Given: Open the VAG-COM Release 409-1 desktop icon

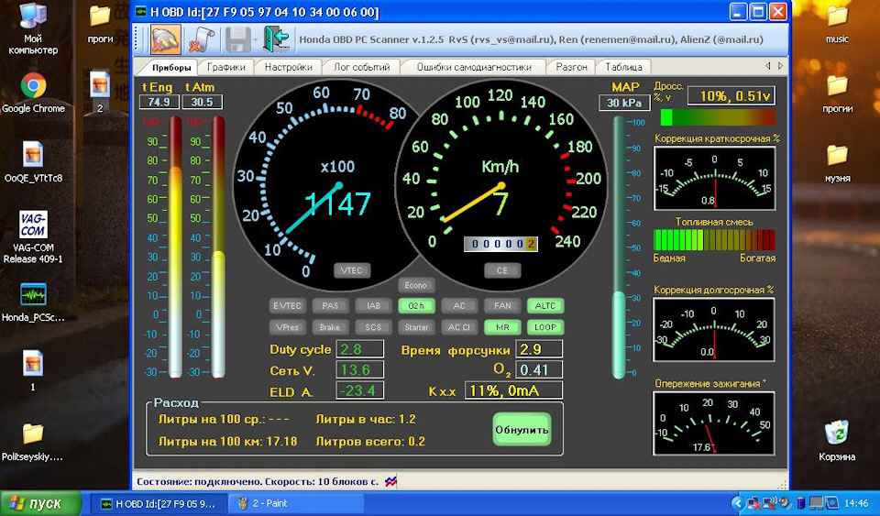Looking at the screenshot, I should pyautogui.click(x=33, y=237).
